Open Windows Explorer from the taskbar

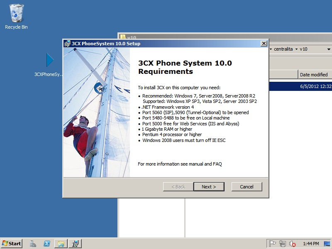(x=61, y=244)
